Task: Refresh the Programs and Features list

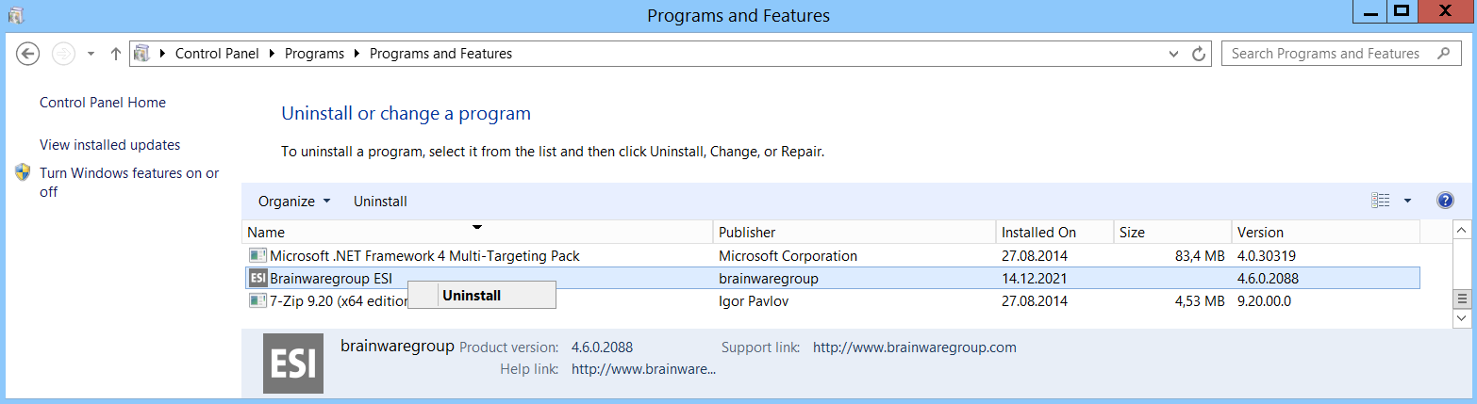Action: point(1199,54)
